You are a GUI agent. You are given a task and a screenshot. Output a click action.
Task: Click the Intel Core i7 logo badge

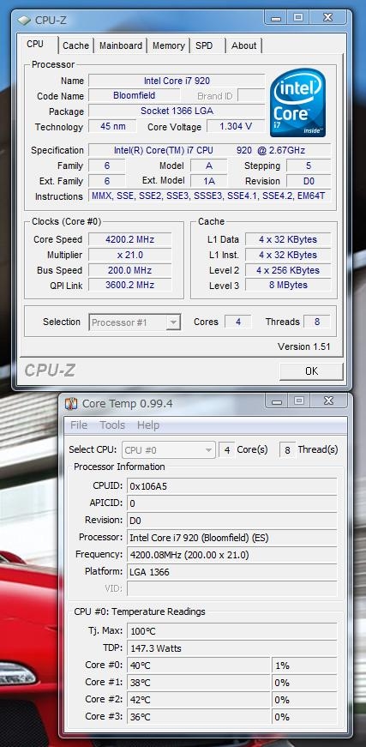[297, 102]
